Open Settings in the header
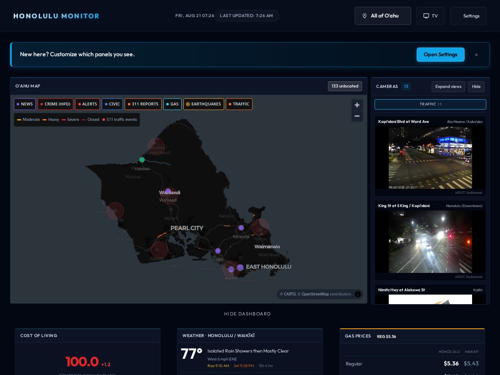 tap(468, 16)
